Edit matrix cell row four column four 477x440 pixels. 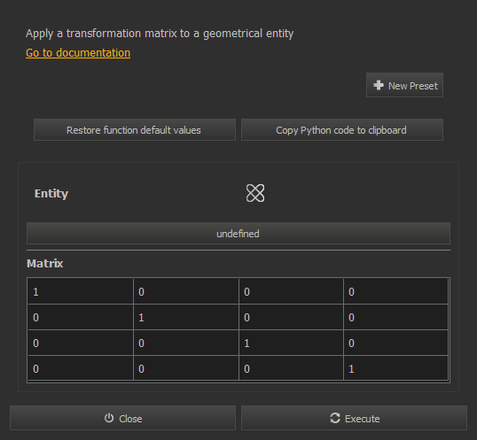point(395,368)
